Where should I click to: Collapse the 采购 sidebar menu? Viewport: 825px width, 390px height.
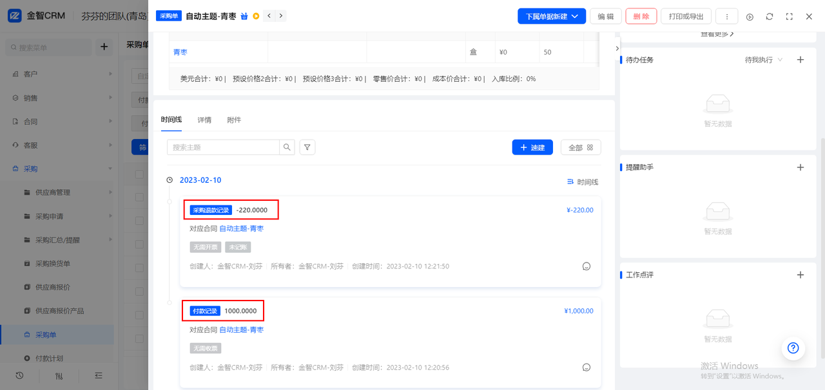tap(59, 169)
